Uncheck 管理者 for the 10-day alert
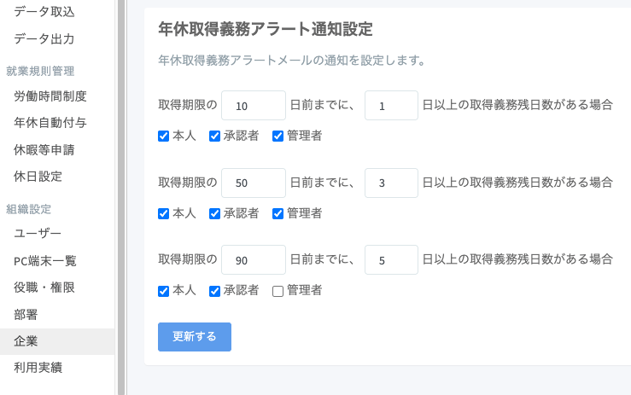The width and height of the screenshot is (631, 395). [x=278, y=136]
